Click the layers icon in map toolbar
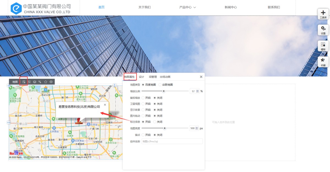Viewport: 330px width, 172px height. coord(35,82)
